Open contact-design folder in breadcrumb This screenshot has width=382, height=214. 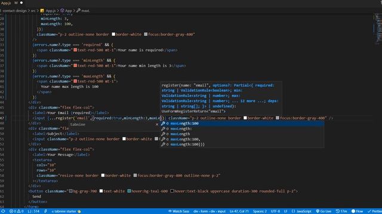[x=14, y=11]
